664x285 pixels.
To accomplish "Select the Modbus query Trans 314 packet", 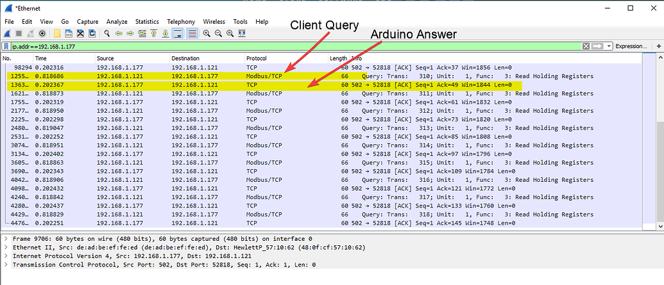I will (323, 145).
